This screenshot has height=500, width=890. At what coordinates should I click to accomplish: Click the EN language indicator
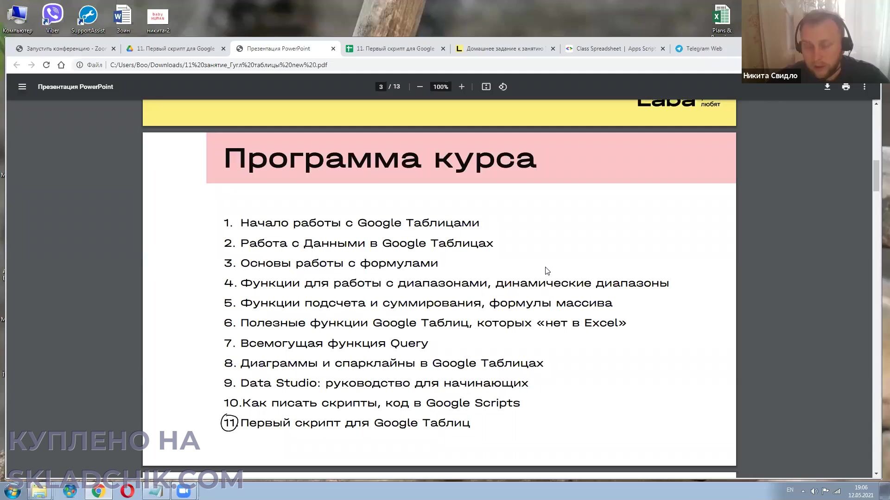(x=790, y=490)
